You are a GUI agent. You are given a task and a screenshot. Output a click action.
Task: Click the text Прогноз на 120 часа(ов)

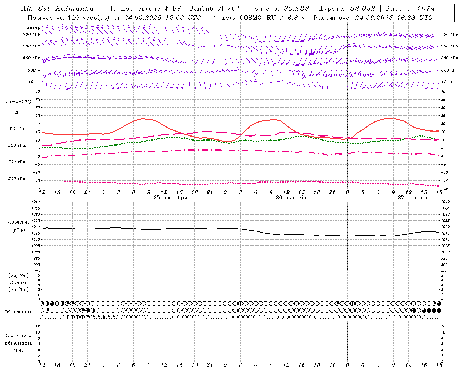point(69,18)
